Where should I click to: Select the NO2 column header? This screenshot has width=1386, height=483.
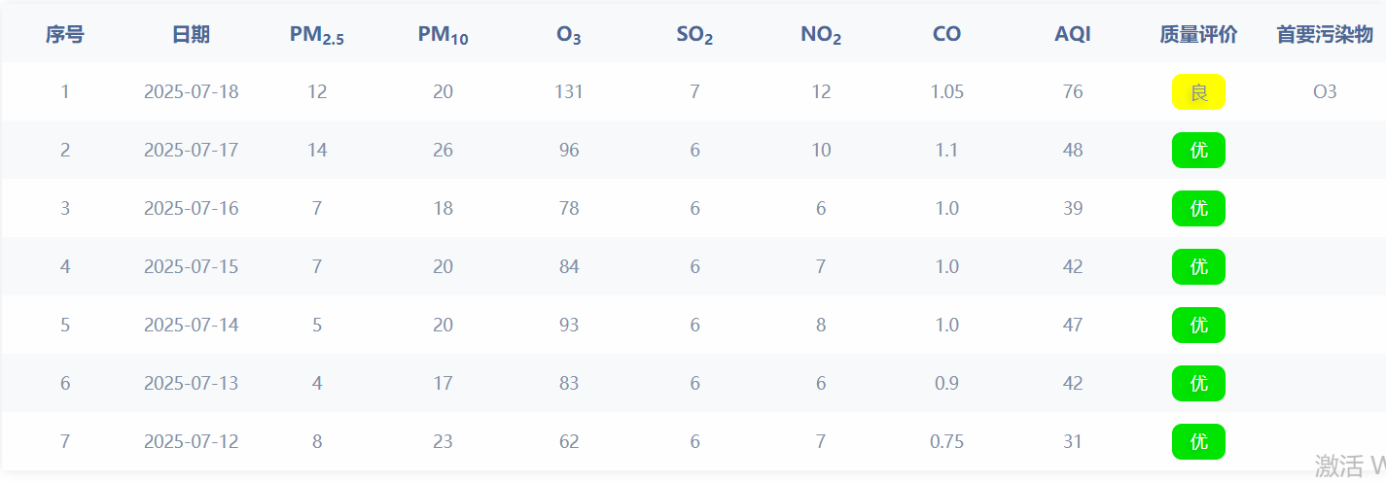pos(821,36)
